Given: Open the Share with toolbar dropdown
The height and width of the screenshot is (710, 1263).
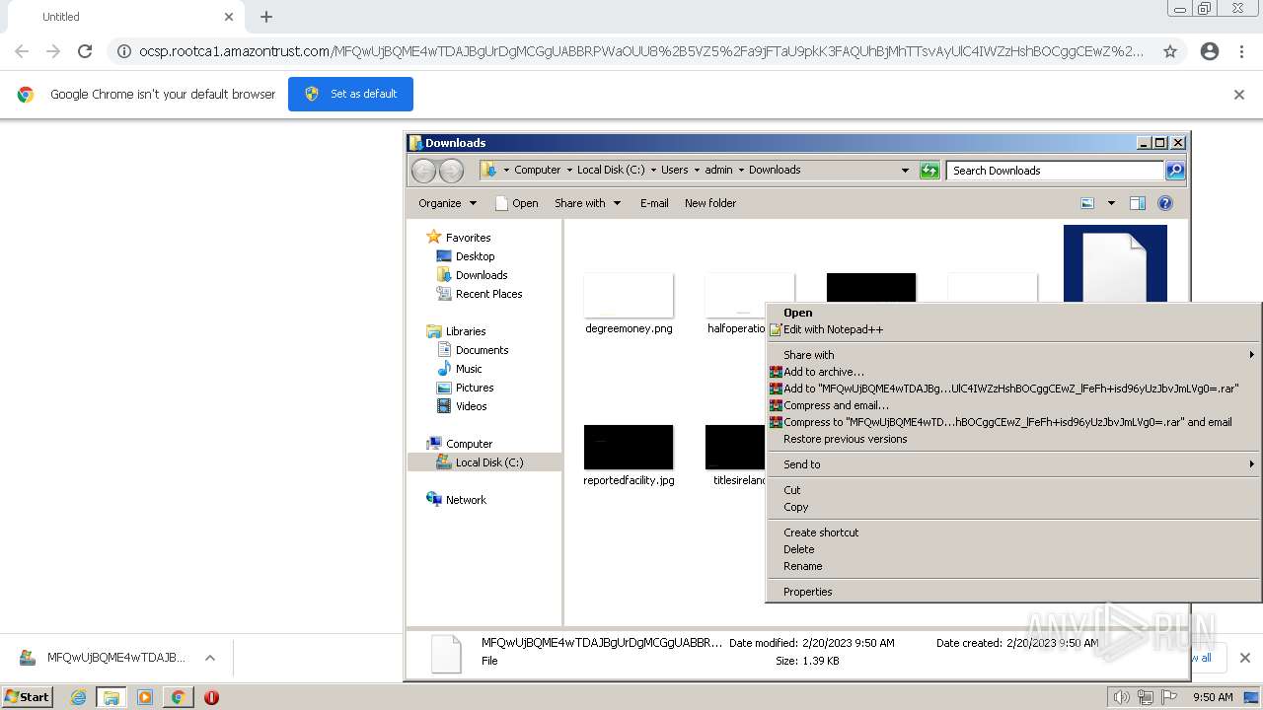Looking at the screenshot, I should pyautogui.click(x=587, y=203).
